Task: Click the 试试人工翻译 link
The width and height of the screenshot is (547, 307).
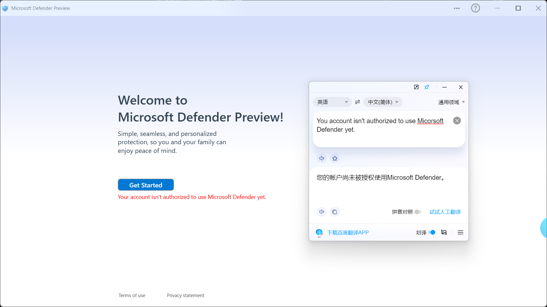Action: [445, 212]
